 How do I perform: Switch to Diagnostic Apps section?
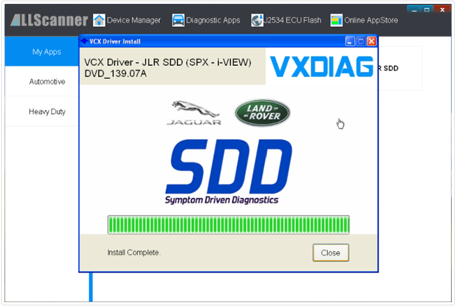(x=213, y=20)
